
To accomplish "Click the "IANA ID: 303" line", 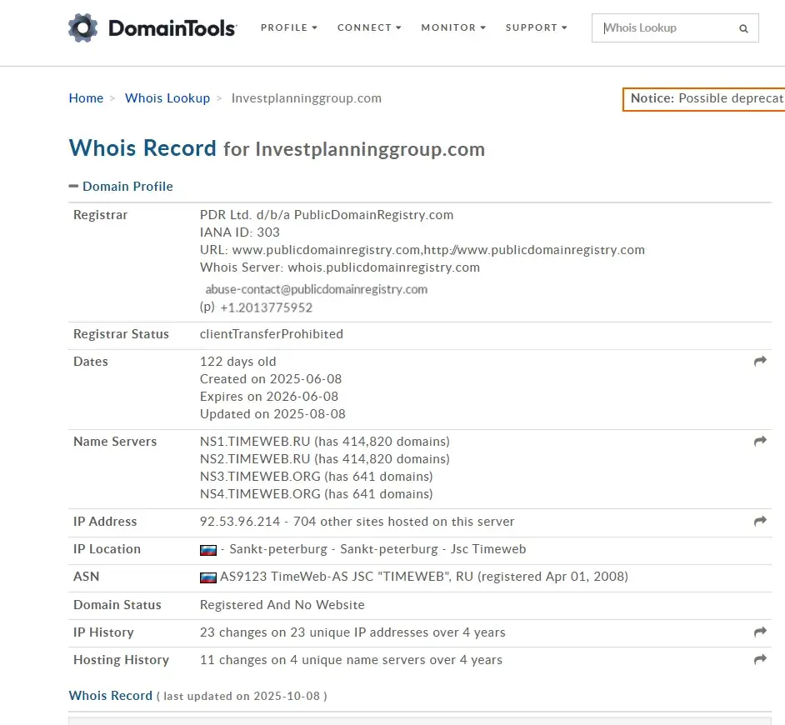I will coord(240,232).
